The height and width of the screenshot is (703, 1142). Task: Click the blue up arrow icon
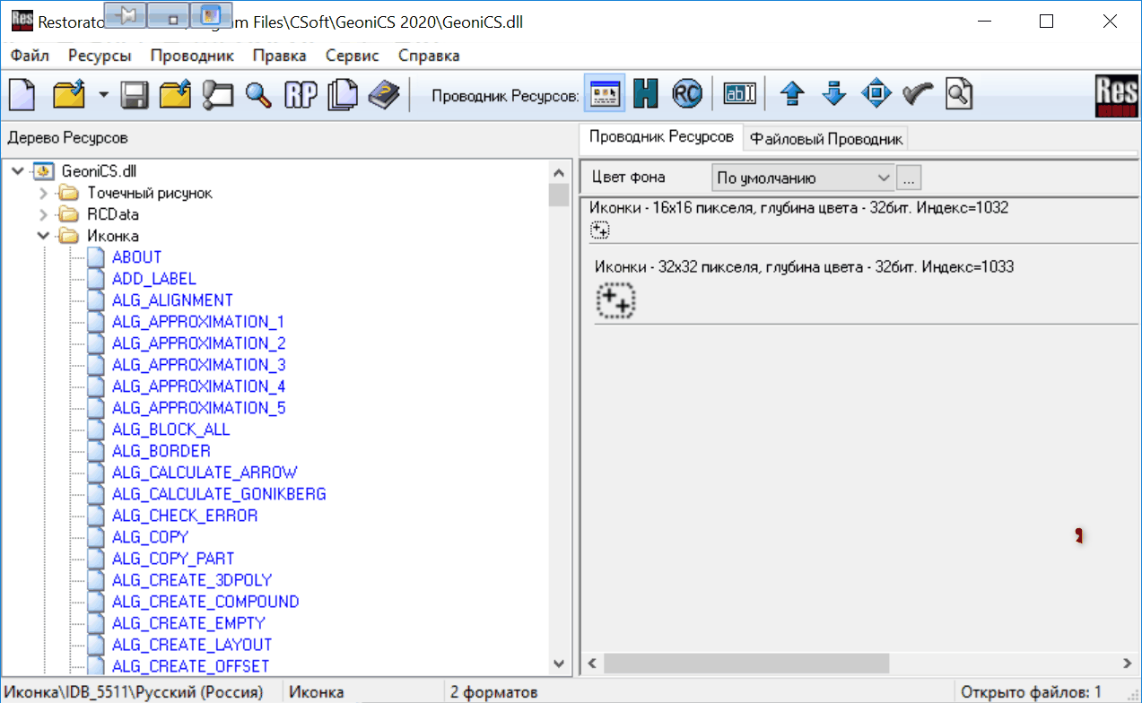tap(791, 93)
